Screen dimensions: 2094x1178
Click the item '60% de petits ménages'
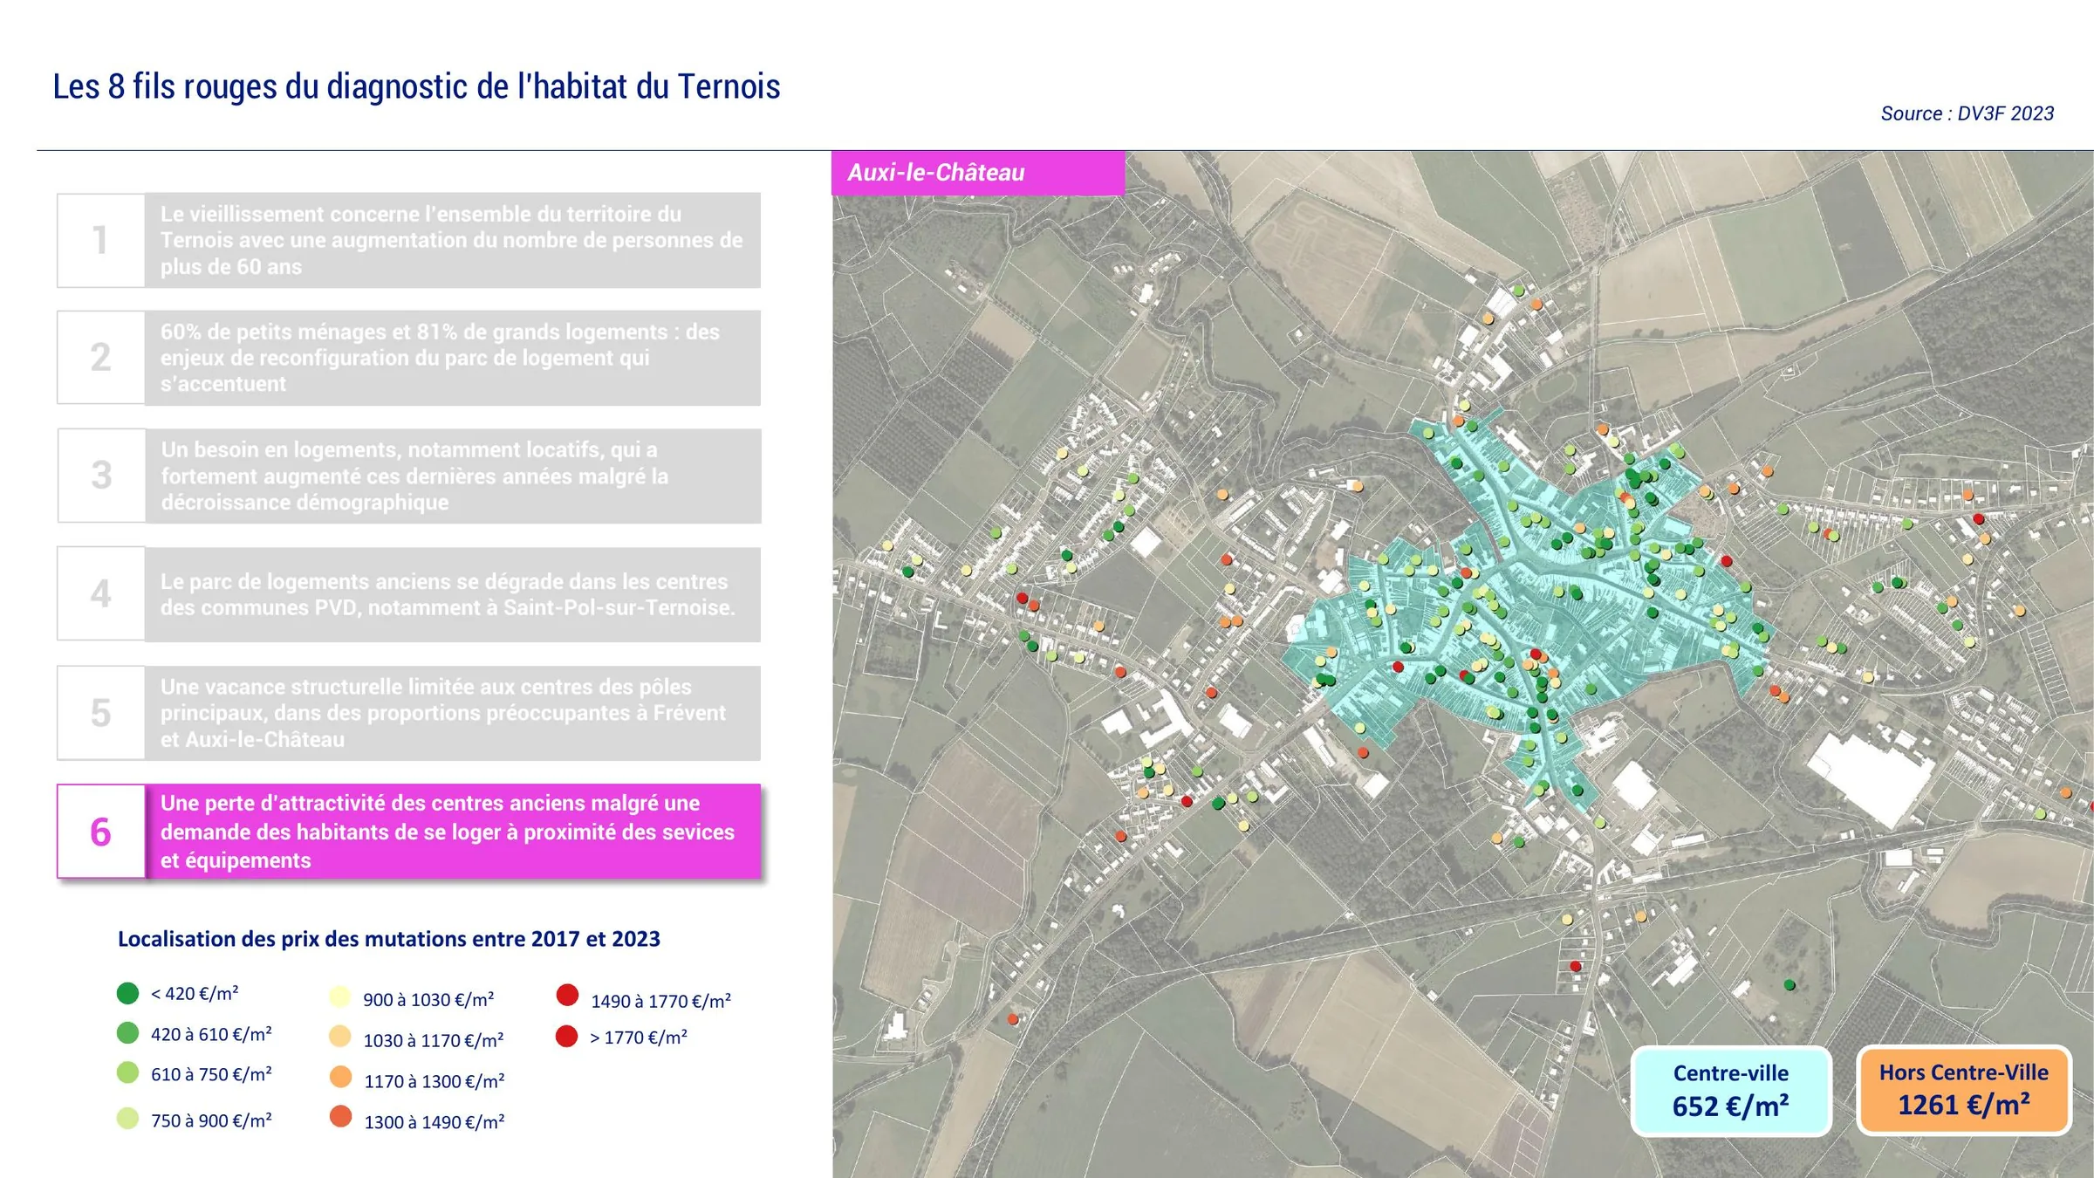pyautogui.click(x=452, y=358)
